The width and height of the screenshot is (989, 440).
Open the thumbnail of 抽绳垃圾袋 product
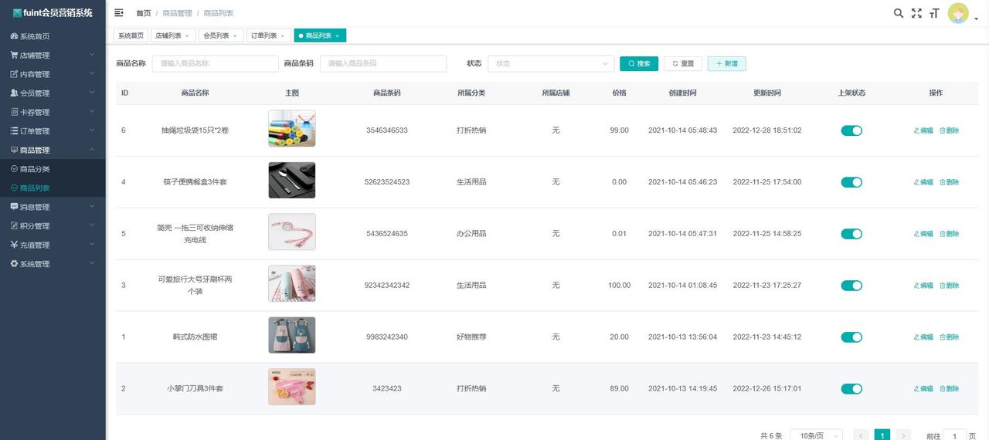[292, 129]
